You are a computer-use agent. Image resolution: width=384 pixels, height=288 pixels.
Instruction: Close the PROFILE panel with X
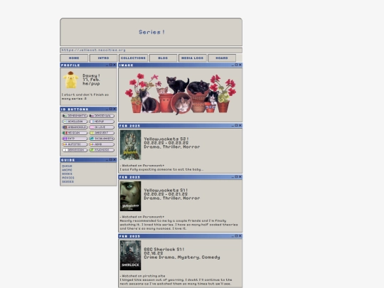click(x=114, y=65)
